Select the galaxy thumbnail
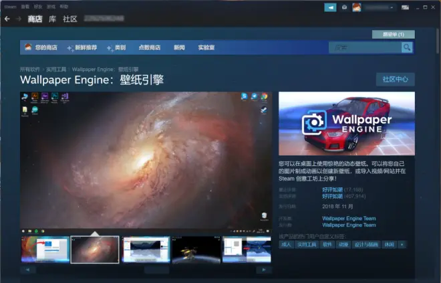441x283 pixels. [x=95, y=250]
